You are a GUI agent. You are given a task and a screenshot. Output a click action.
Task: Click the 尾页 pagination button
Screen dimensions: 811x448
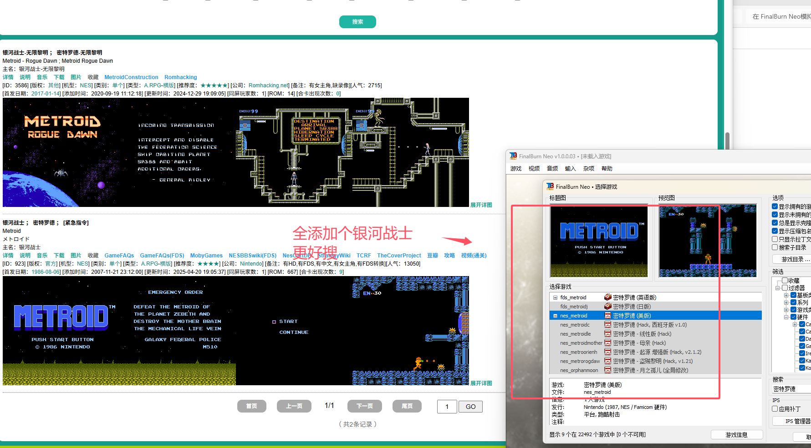(x=407, y=406)
